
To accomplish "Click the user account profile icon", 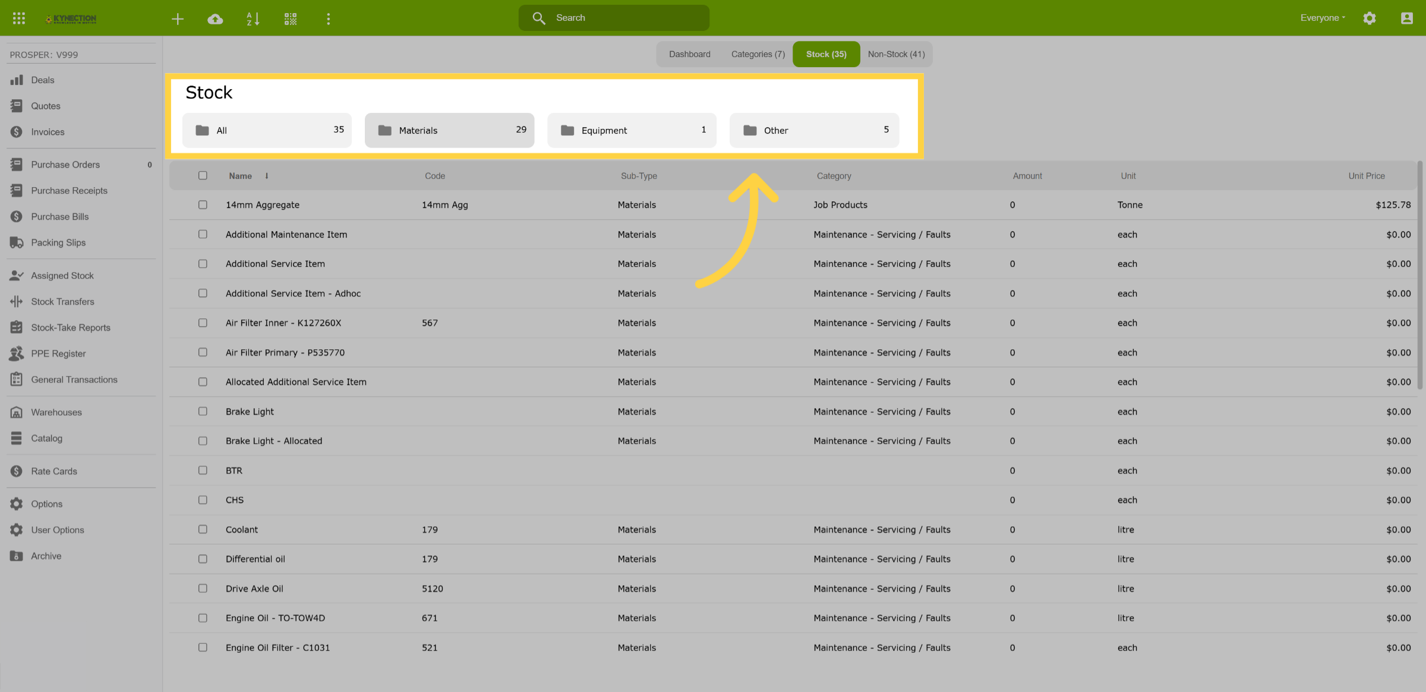I will click(1407, 18).
